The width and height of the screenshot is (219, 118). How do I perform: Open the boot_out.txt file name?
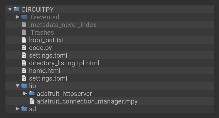(x=46, y=40)
